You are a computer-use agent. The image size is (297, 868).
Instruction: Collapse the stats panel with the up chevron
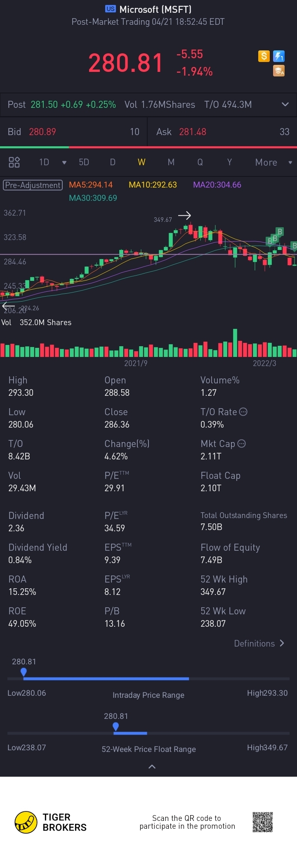point(152,766)
